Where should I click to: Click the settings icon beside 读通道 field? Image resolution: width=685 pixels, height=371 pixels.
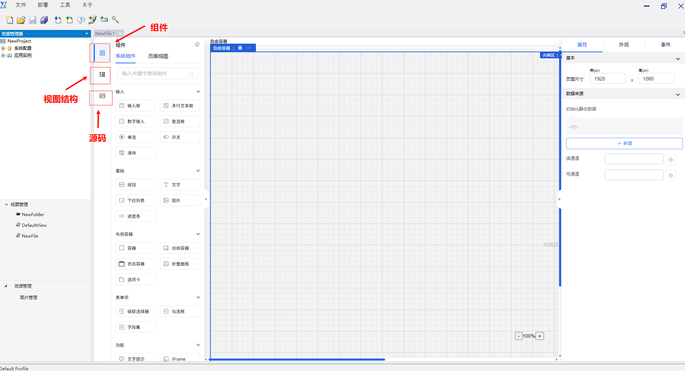[670, 160]
